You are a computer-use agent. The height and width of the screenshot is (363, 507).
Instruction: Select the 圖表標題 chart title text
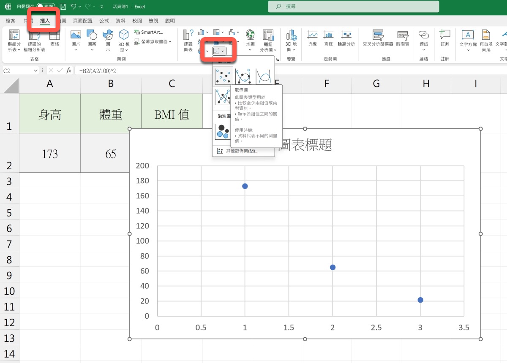[x=305, y=144]
